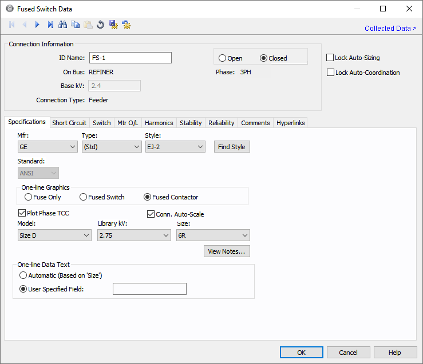Jump to the last record
423x364 pixels.
(x=50, y=25)
